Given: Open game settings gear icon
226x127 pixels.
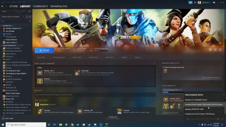Looking at the screenshot, I should click(x=210, y=50).
